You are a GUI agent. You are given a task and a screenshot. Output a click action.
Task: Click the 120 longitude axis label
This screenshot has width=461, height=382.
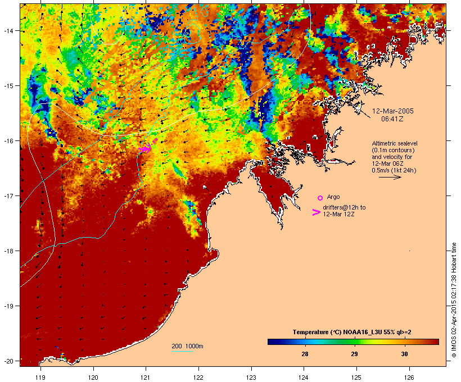pos(93,378)
